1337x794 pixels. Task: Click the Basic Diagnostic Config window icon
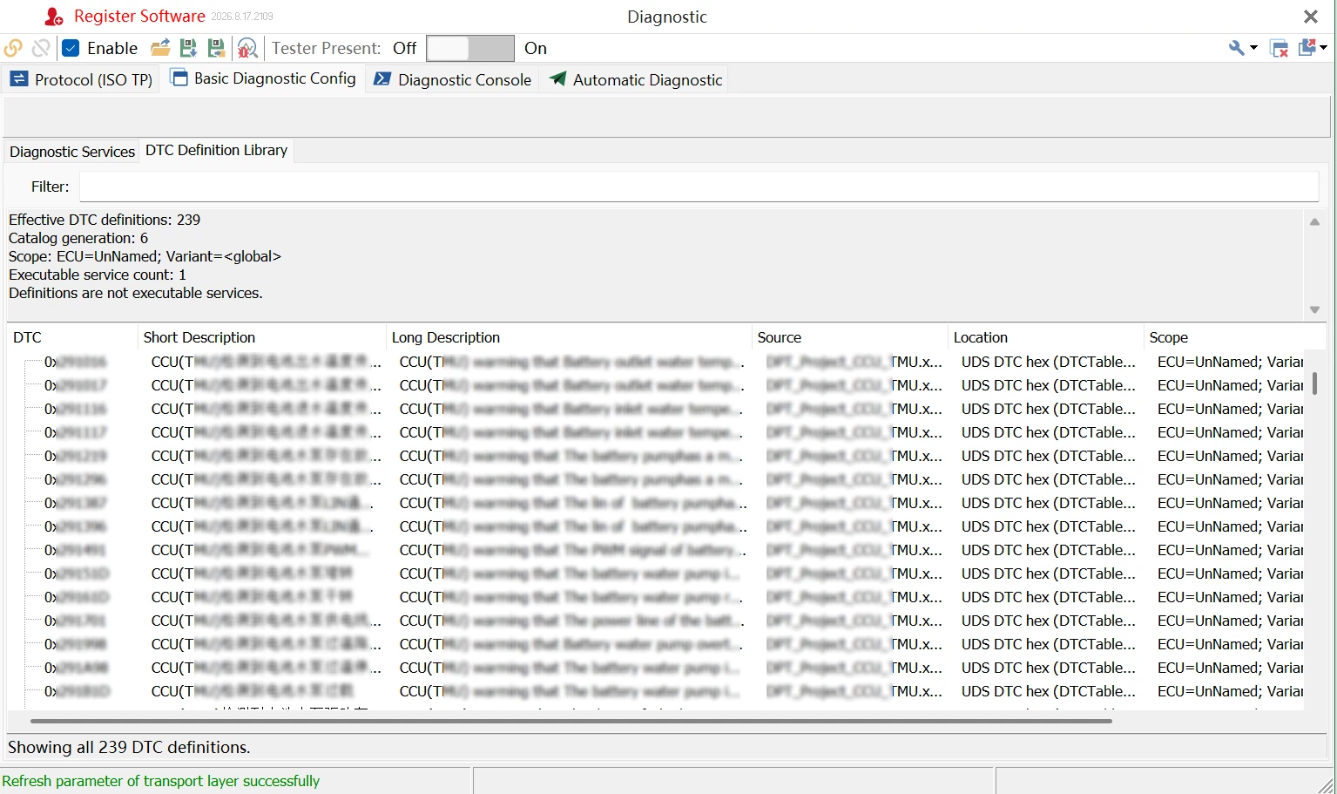tap(179, 78)
